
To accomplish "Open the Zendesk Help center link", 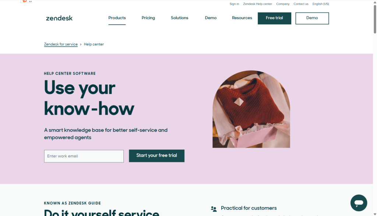I will click(x=257, y=4).
